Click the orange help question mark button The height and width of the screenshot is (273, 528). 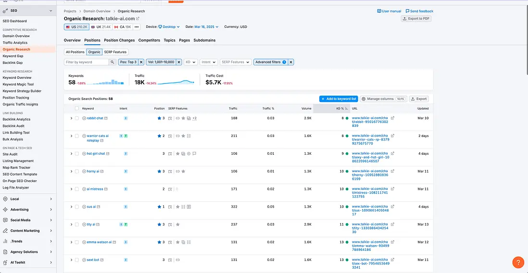[518, 262]
